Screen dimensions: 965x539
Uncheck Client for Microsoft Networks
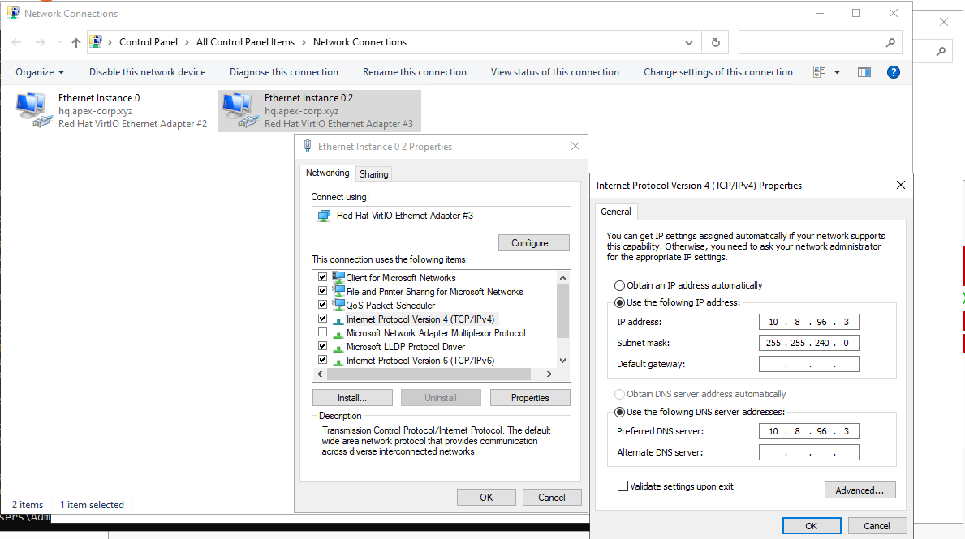(322, 277)
